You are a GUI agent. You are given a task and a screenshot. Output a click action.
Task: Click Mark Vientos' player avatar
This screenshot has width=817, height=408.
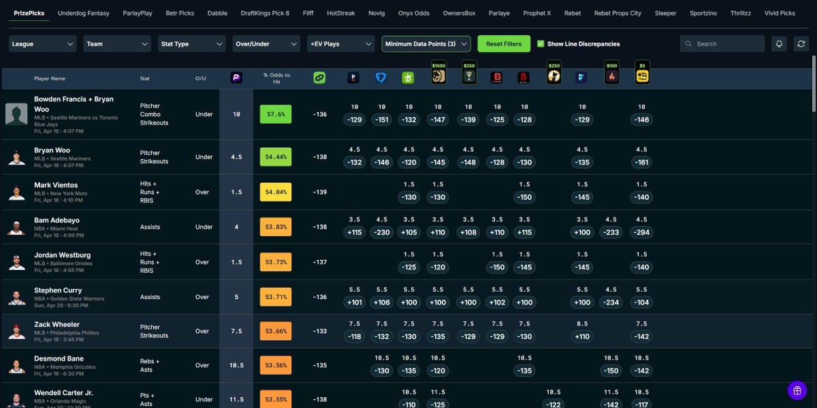tap(16, 192)
